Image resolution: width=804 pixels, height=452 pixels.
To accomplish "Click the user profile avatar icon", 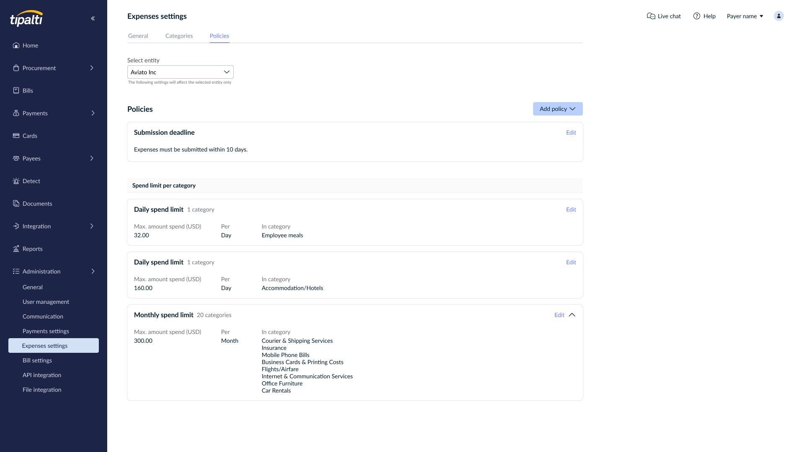I will click(x=779, y=16).
